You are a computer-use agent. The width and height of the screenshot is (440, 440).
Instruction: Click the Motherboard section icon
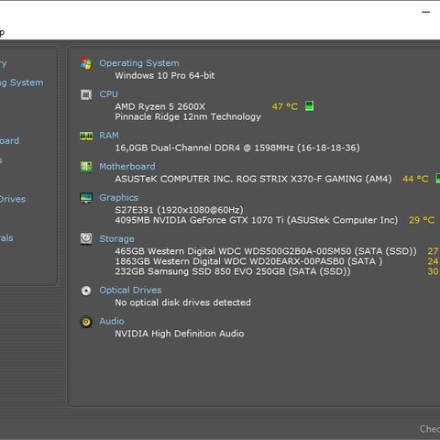[x=86, y=167]
